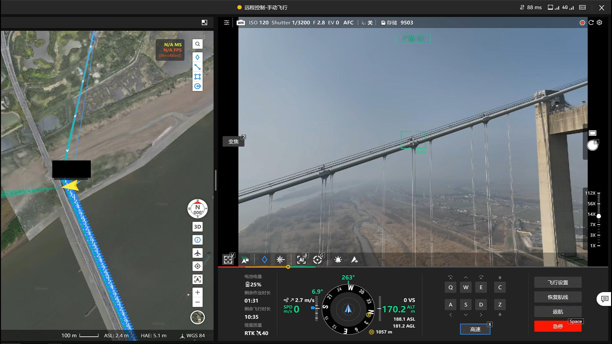Switch map layer via satellite thumbnail
This screenshot has width=612, height=344.
[198, 318]
